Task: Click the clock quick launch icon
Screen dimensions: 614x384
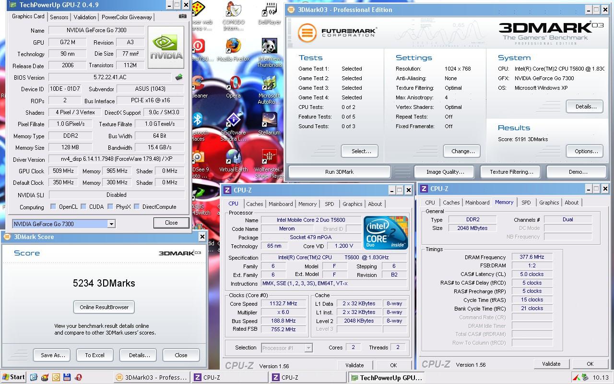Action: [56, 377]
